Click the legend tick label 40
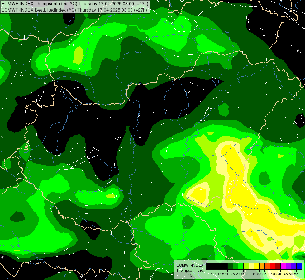305x280 pixels. click(x=280, y=274)
